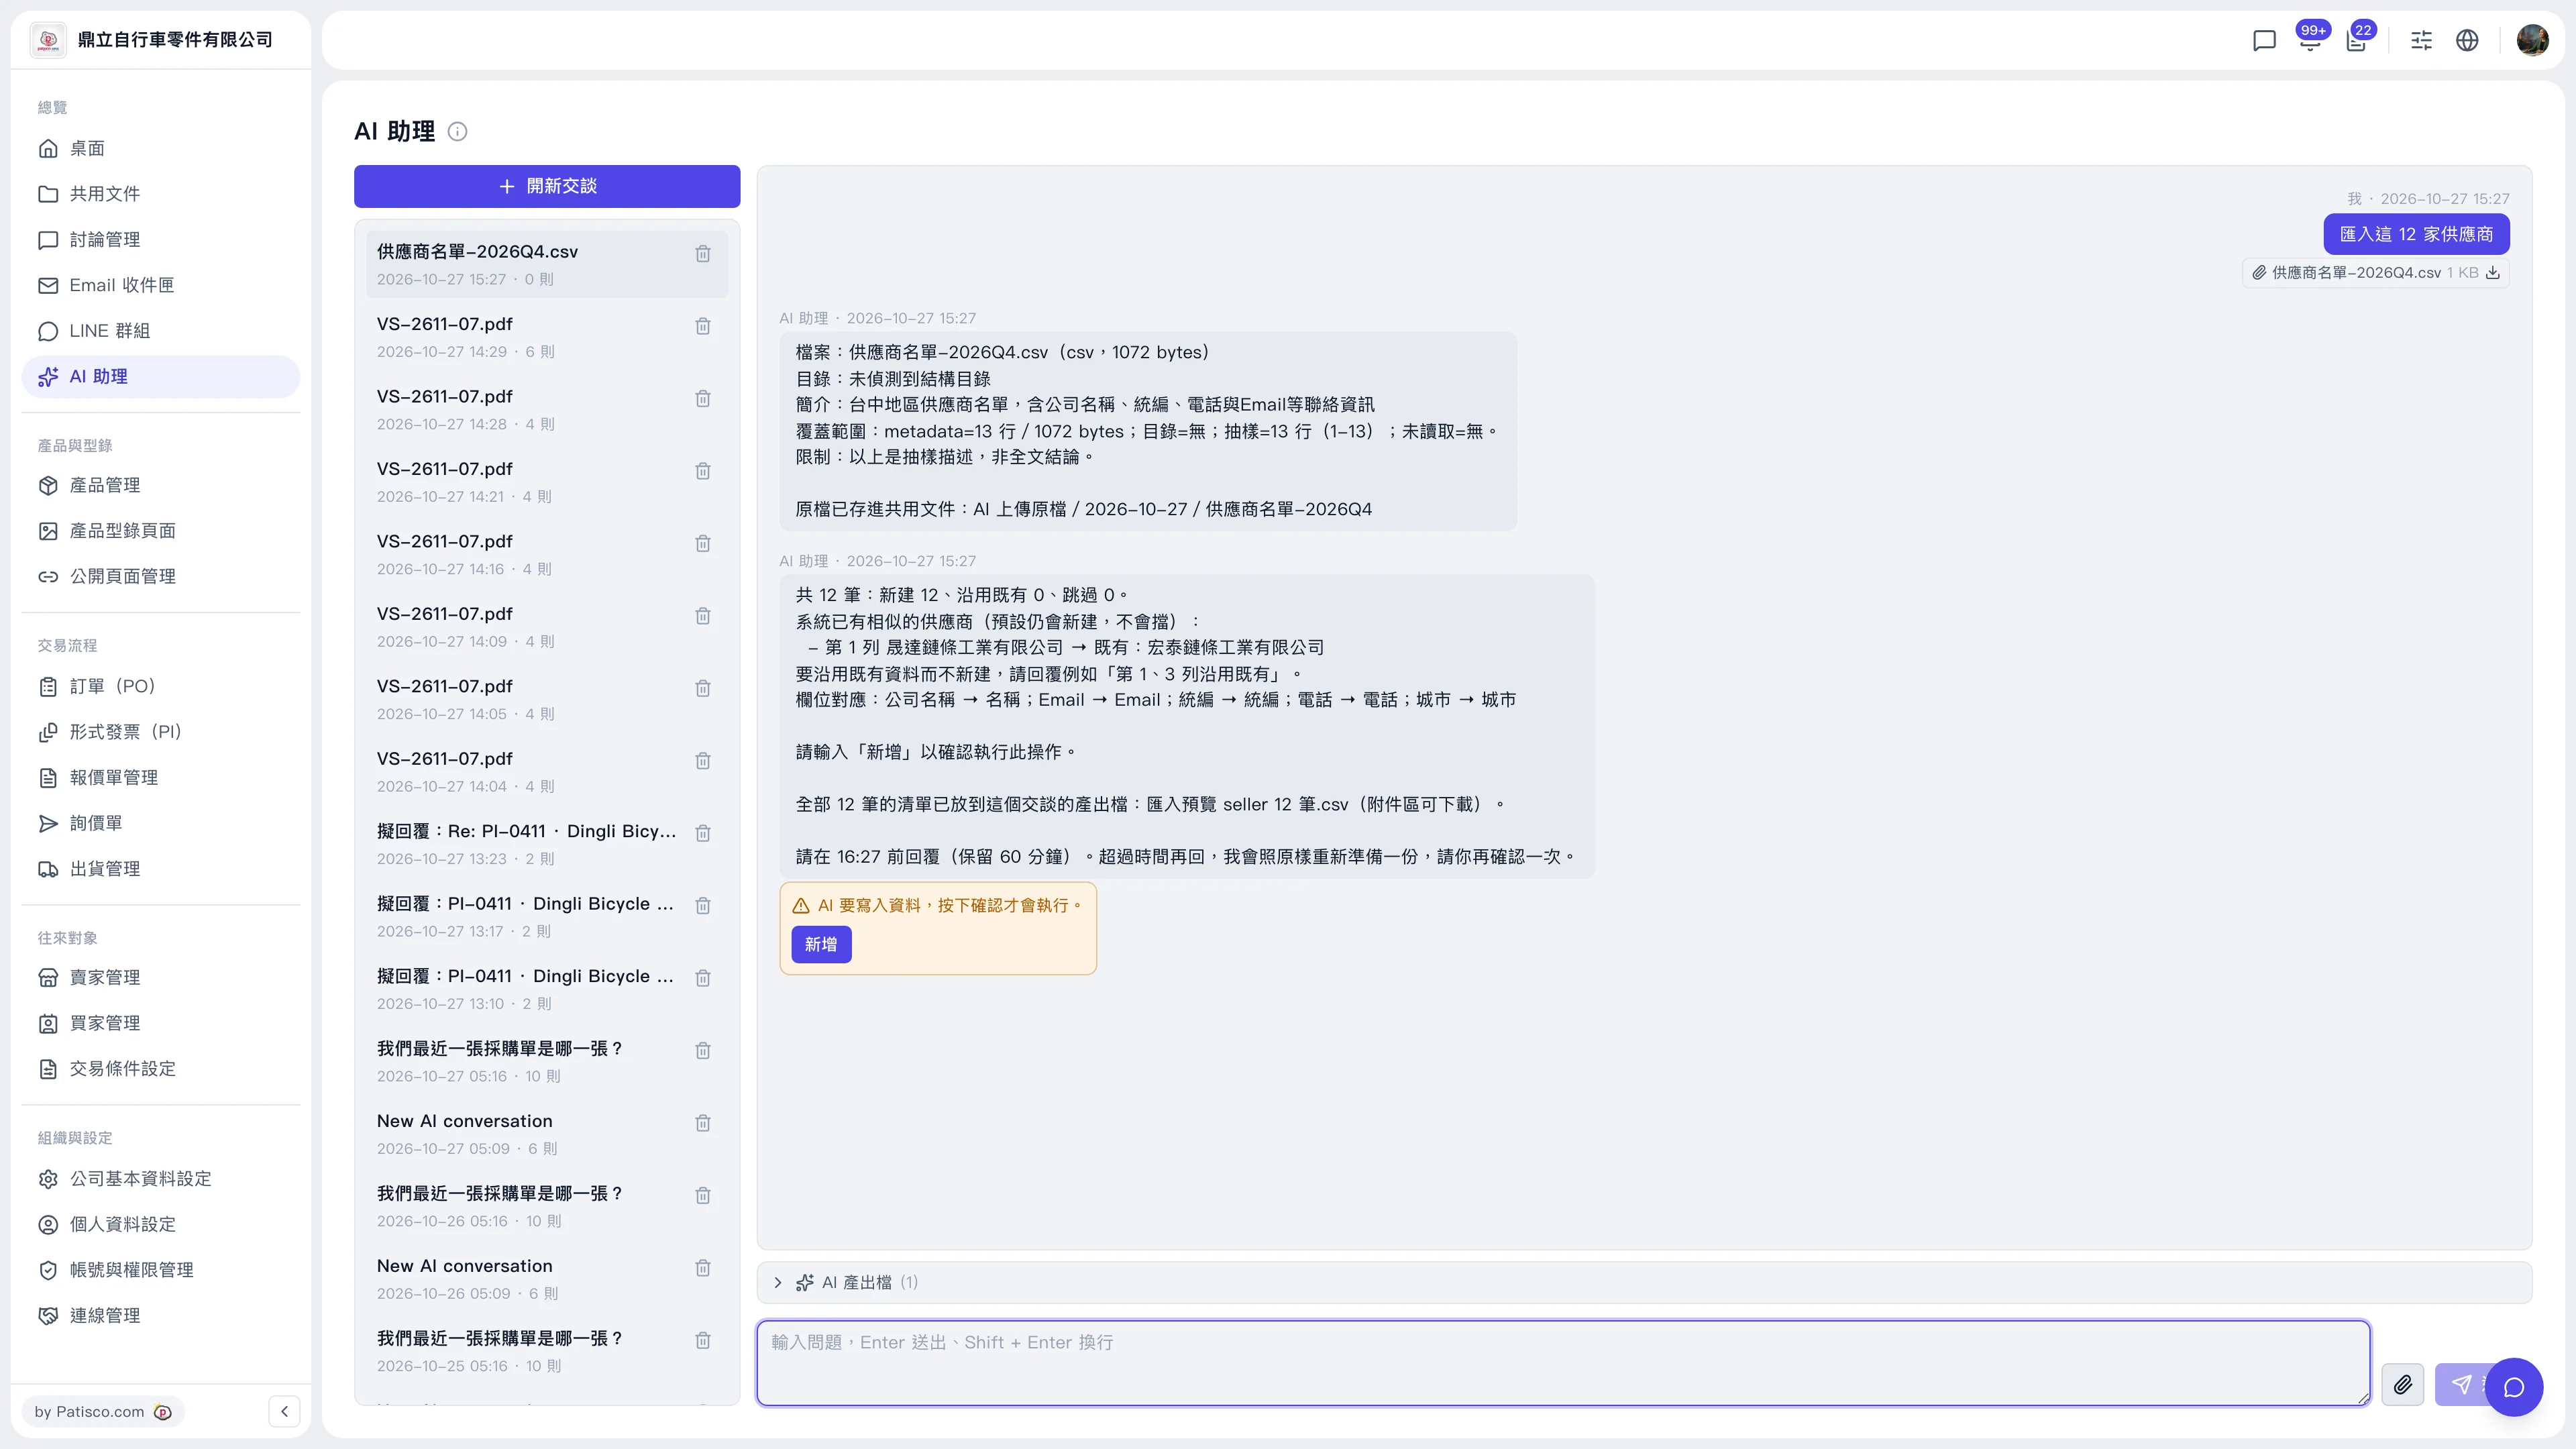Screen dimensions: 2576x1449
Task: Click the info icon beside AI 助理 title
Action: 457,131
